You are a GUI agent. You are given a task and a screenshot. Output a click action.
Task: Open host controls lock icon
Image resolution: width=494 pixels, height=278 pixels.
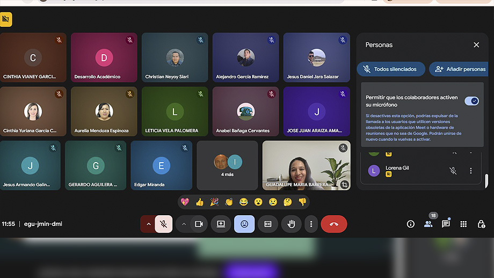coord(481,224)
